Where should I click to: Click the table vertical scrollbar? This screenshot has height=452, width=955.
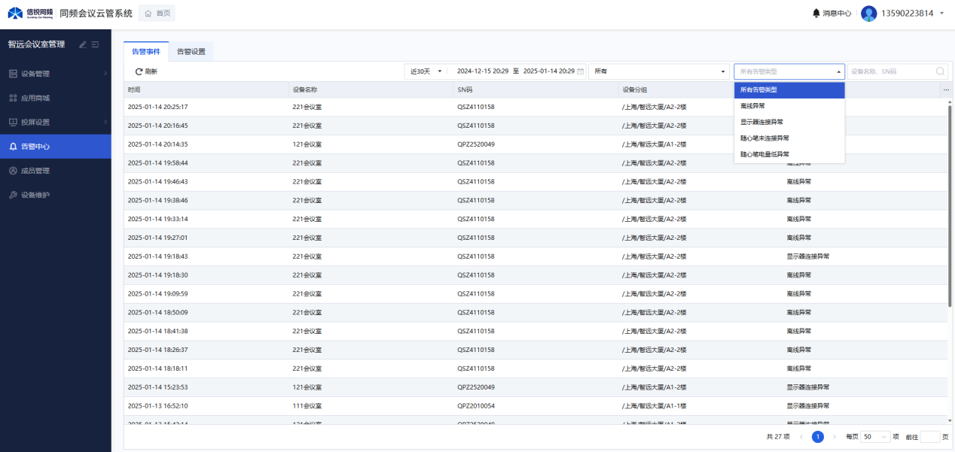pos(949,203)
